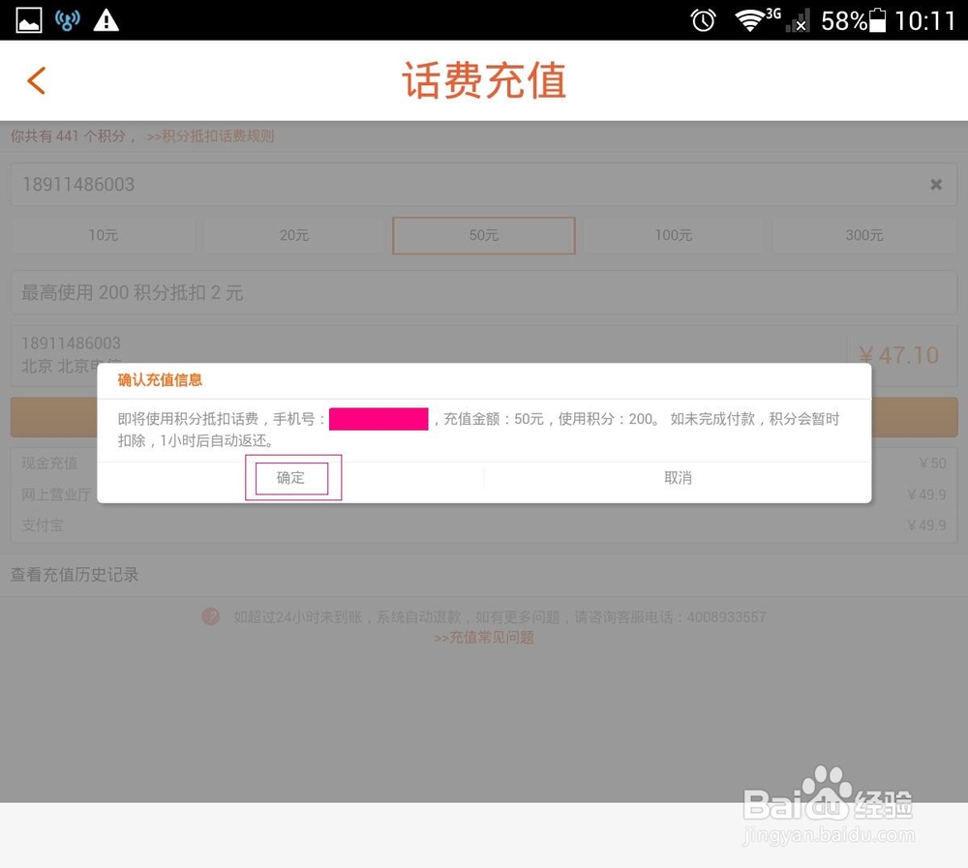The width and height of the screenshot is (968, 868).
Task: Select the 10元 recharge amount
Action: pyautogui.click(x=103, y=235)
